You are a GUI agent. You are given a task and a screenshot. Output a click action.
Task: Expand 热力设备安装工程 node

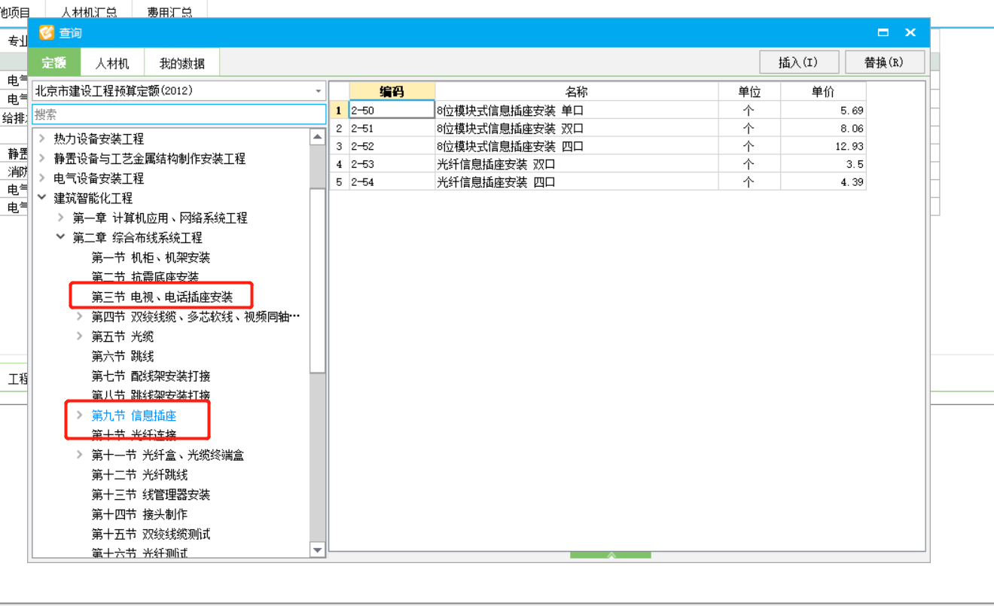pos(41,139)
